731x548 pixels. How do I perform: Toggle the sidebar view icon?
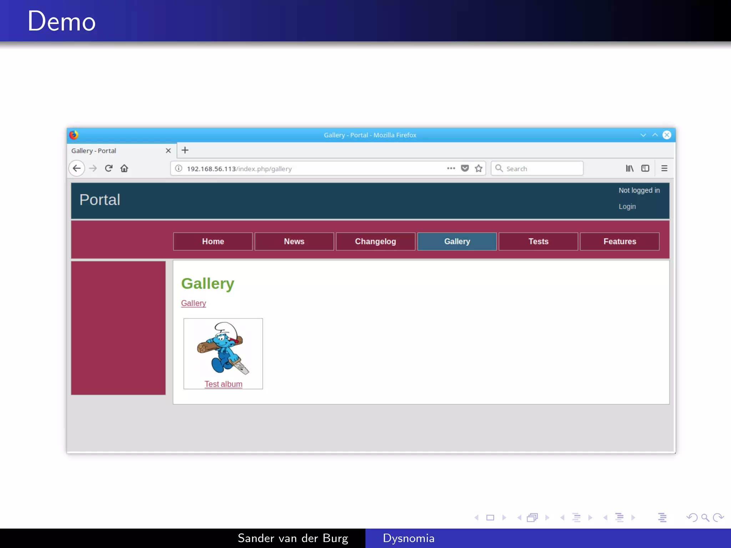[645, 168]
